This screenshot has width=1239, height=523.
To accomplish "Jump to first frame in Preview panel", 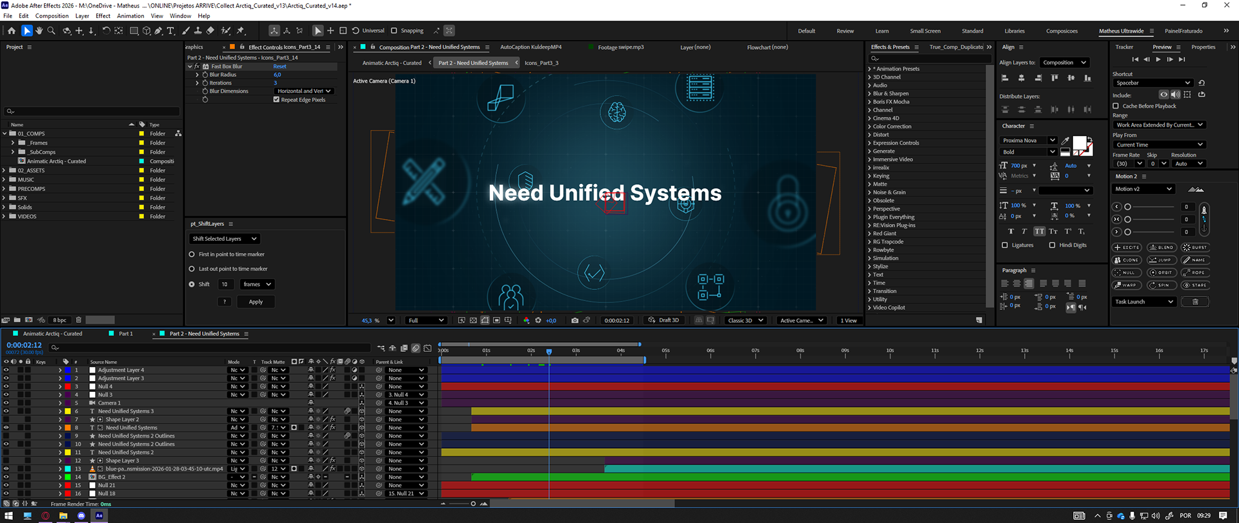I will point(1135,59).
